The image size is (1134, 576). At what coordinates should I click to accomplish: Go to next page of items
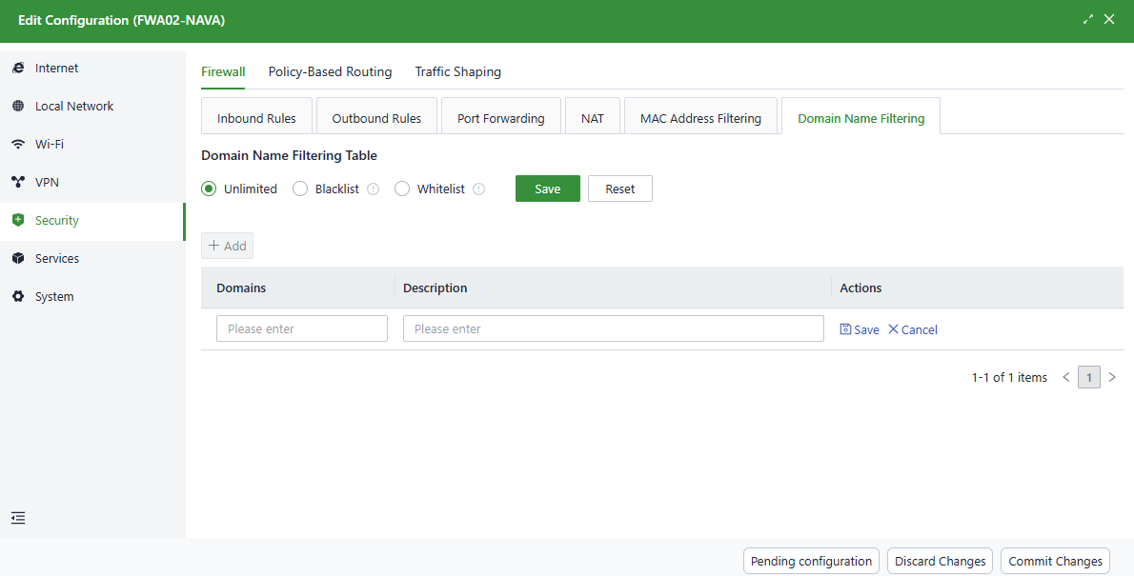(x=1112, y=378)
